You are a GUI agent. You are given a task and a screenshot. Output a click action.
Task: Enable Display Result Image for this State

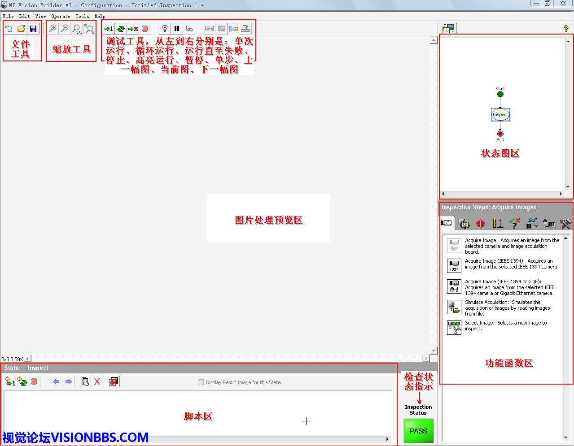tap(201, 382)
